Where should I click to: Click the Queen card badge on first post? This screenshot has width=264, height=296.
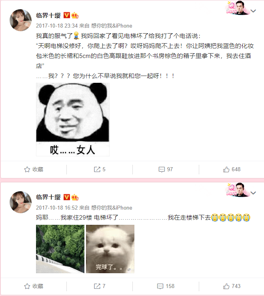click(x=238, y=8)
